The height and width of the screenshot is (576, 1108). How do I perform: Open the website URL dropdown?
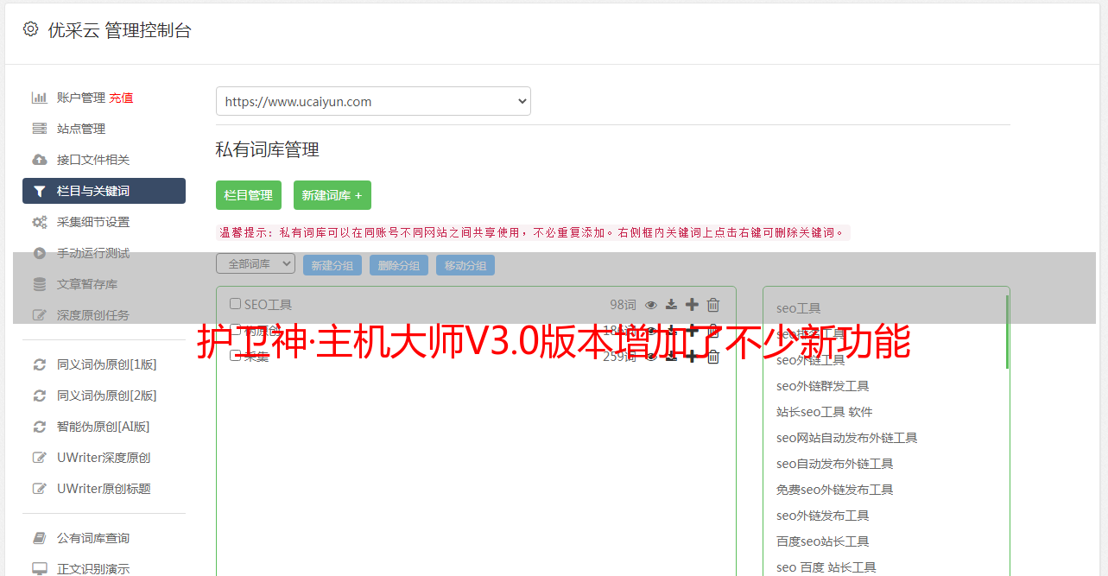(373, 101)
